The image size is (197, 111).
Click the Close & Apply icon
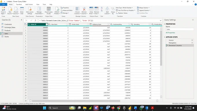(x=3, y=9)
